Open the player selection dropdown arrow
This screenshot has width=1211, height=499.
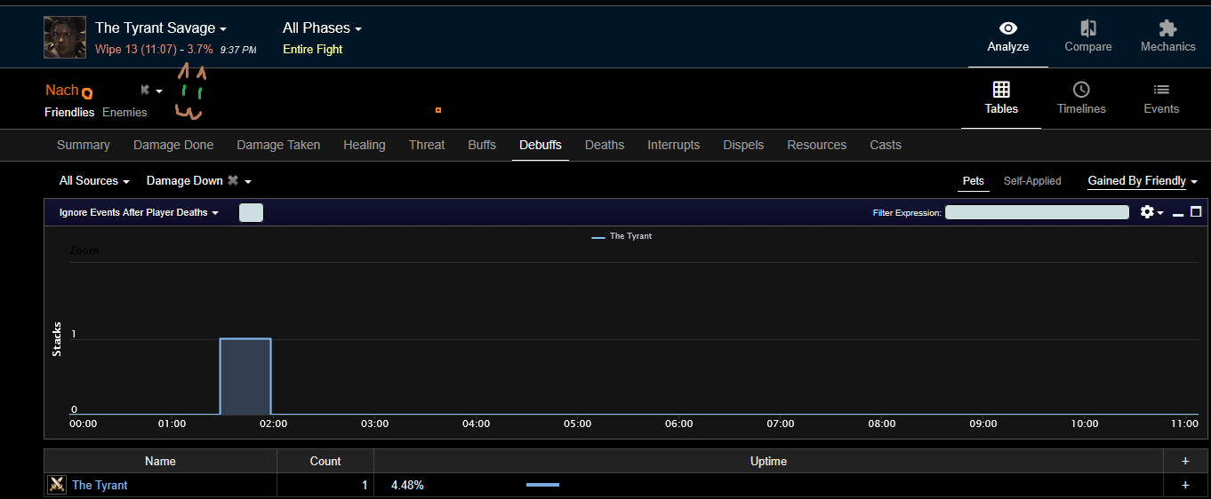pos(159,91)
